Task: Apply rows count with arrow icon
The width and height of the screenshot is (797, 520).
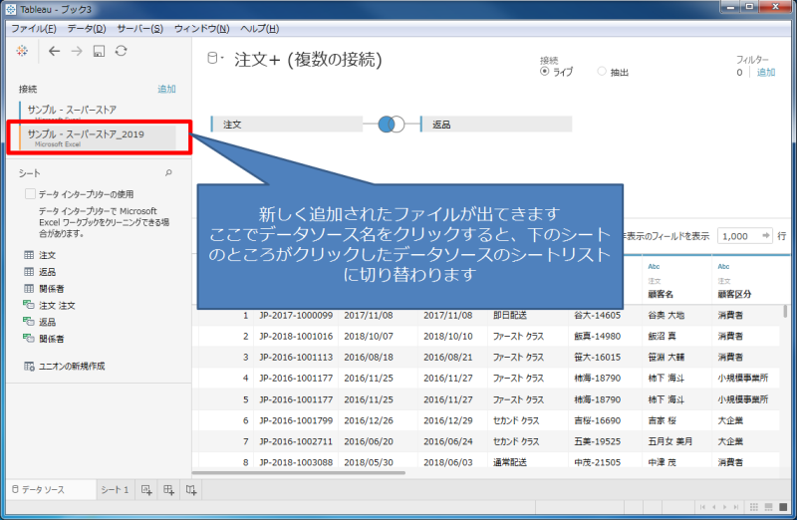Action: click(x=765, y=235)
